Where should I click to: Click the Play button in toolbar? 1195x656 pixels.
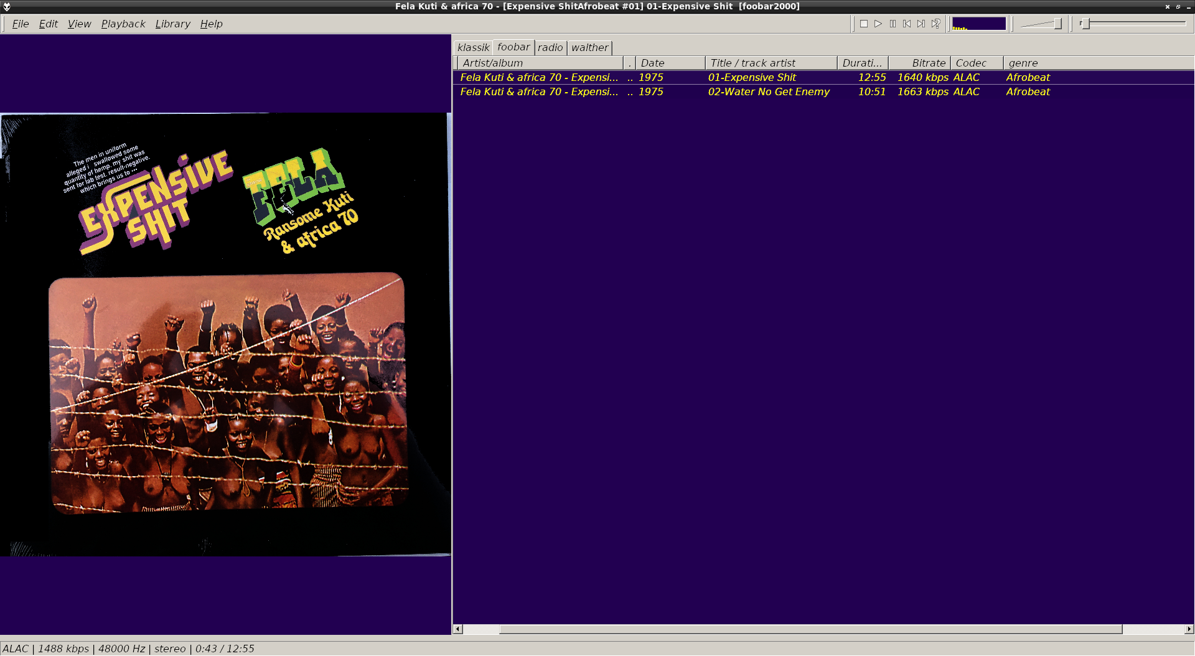point(878,24)
